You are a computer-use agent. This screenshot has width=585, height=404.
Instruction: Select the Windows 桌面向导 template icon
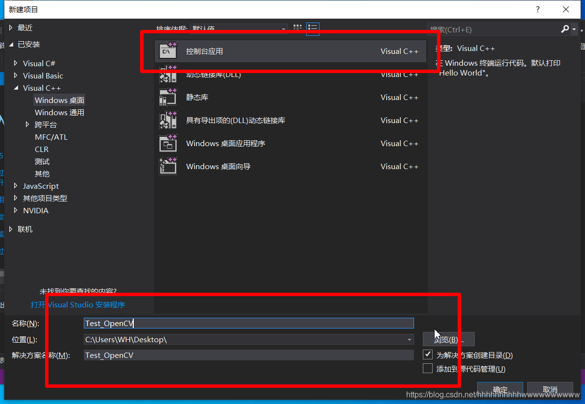pos(168,166)
